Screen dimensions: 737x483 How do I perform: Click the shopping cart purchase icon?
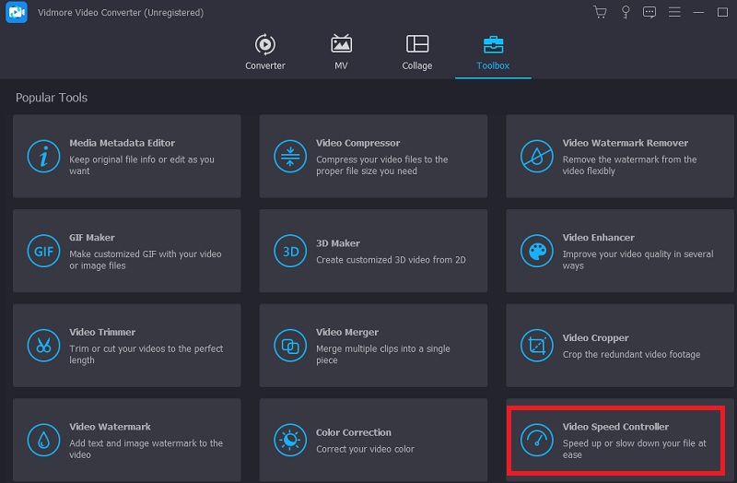tap(601, 12)
